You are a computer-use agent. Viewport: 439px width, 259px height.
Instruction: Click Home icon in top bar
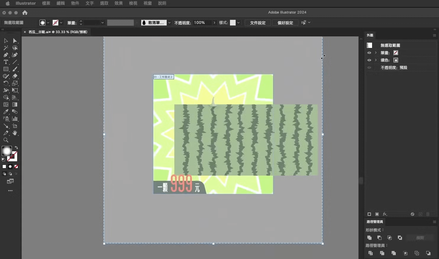click(x=25, y=13)
